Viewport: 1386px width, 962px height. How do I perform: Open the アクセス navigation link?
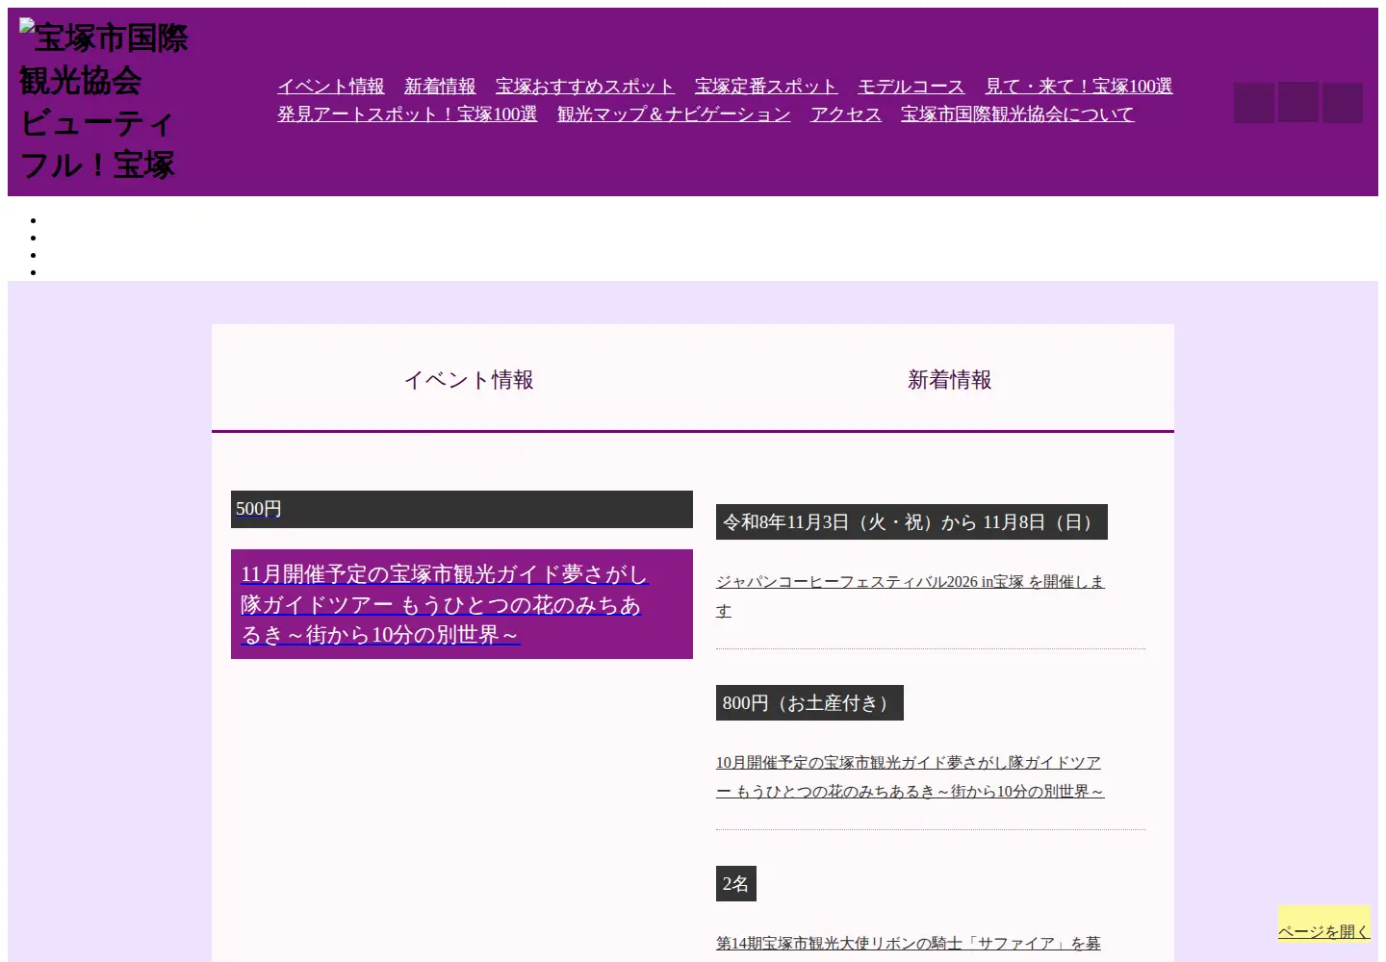tap(846, 114)
